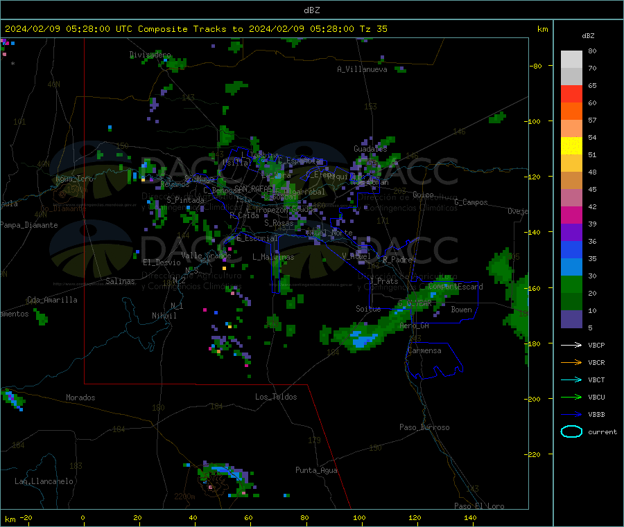Click the -120 km vertical axis label
Screen dimensions: 624x527
(532, 177)
